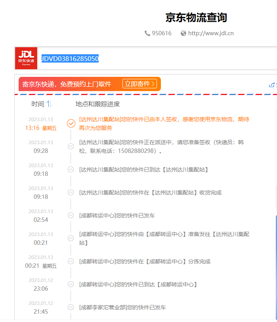Click the 02:54 timestamp
This screenshot has width=277, height=322.
pyautogui.click(x=41, y=220)
